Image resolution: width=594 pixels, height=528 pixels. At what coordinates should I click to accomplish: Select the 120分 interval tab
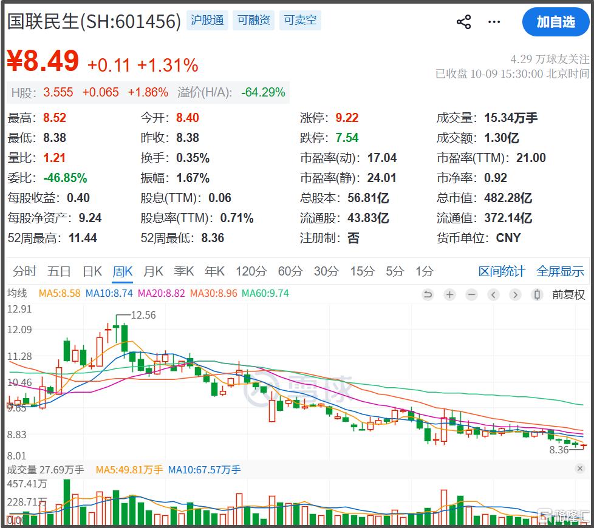[251, 271]
